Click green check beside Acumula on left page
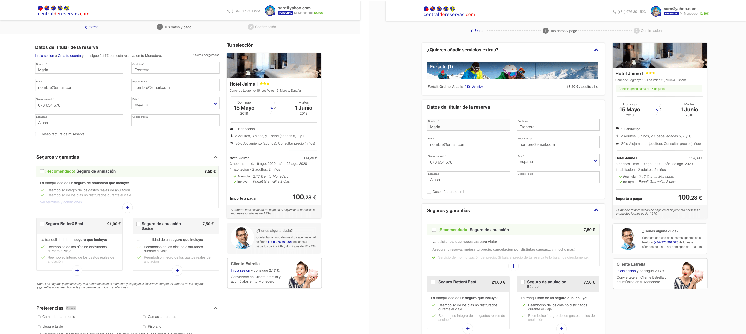 click(x=235, y=176)
